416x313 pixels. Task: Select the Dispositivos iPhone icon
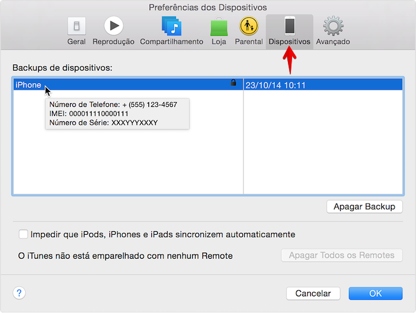(290, 26)
